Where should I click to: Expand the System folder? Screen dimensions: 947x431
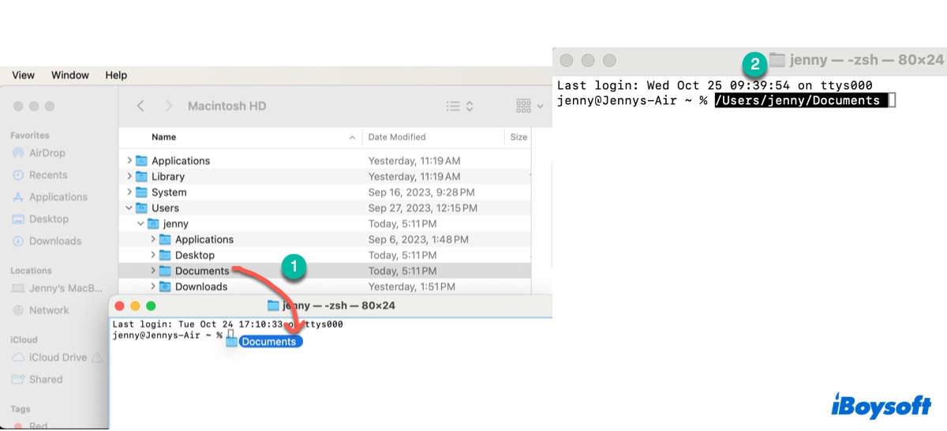click(x=129, y=192)
